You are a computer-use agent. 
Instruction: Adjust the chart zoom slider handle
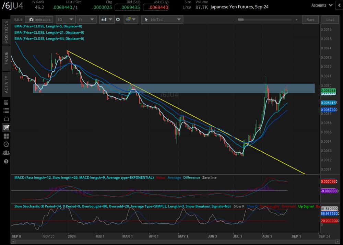pos(241,20)
